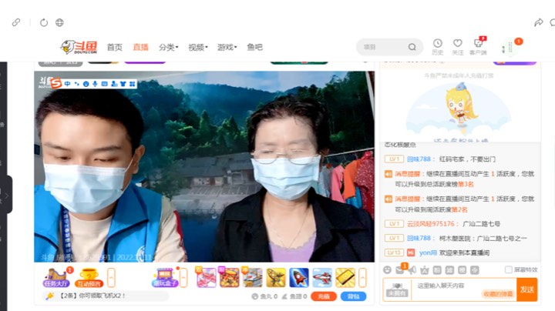Expand the left sidebar with arrow handle
This screenshot has height=311, width=555.
6,195
